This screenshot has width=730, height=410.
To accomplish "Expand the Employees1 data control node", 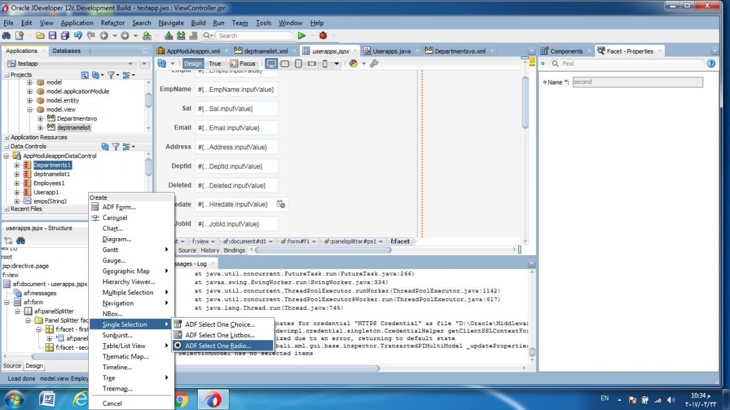I will coord(18,183).
